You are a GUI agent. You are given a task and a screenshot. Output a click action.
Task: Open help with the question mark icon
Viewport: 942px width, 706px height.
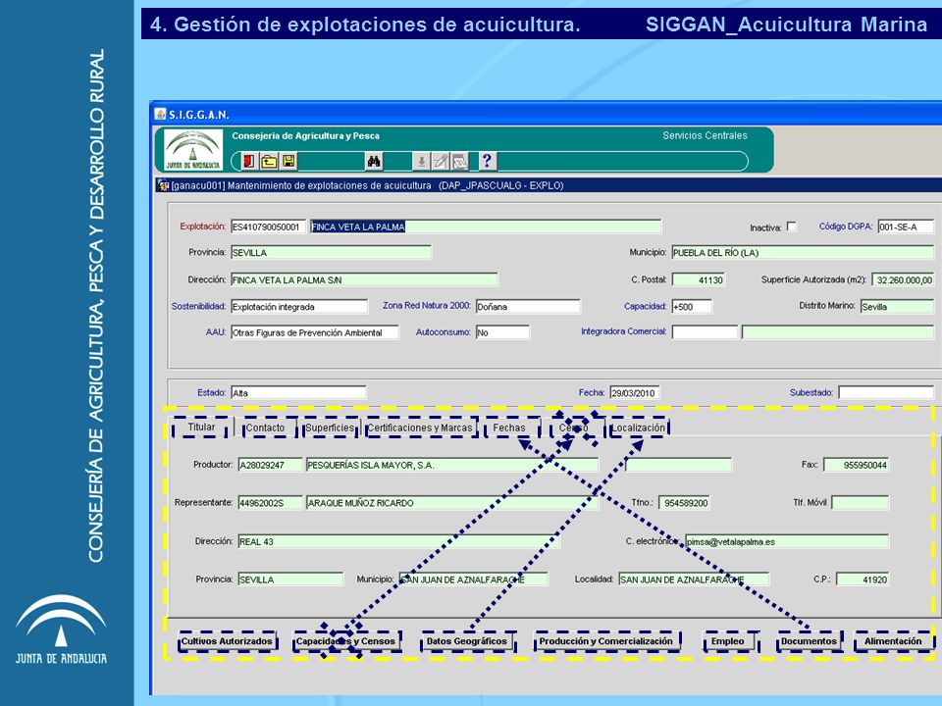(x=488, y=161)
